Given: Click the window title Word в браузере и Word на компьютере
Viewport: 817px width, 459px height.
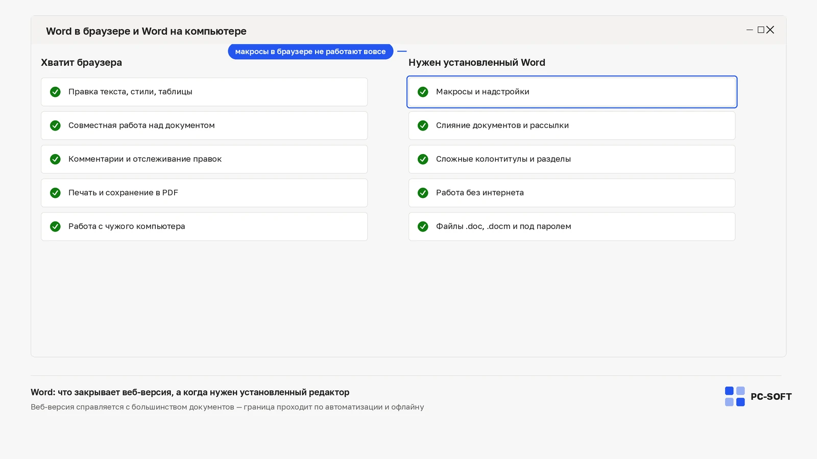Looking at the screenshot, I should coord(146,31).
